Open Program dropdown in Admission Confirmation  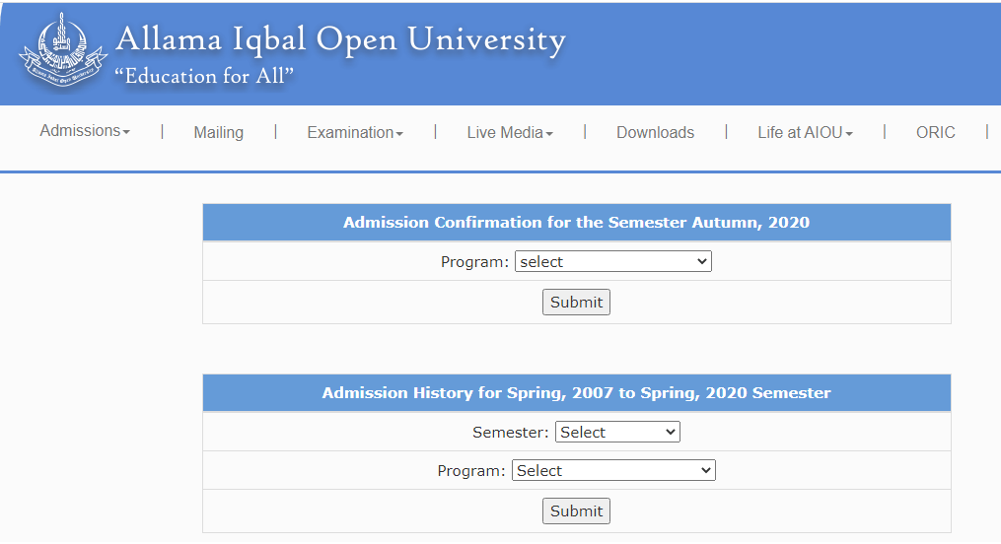click(x=612, y=261)
